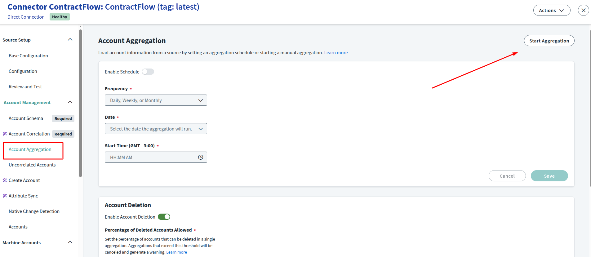591x257 pixels.
Task: Close the connector panel with X icon
Action: (x=583, y=10)
